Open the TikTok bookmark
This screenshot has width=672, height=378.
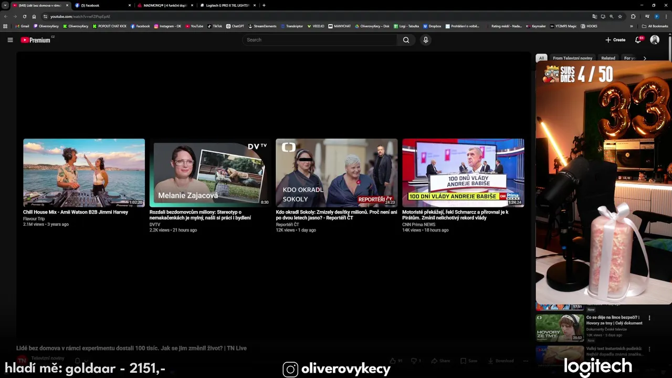(215, 26)
